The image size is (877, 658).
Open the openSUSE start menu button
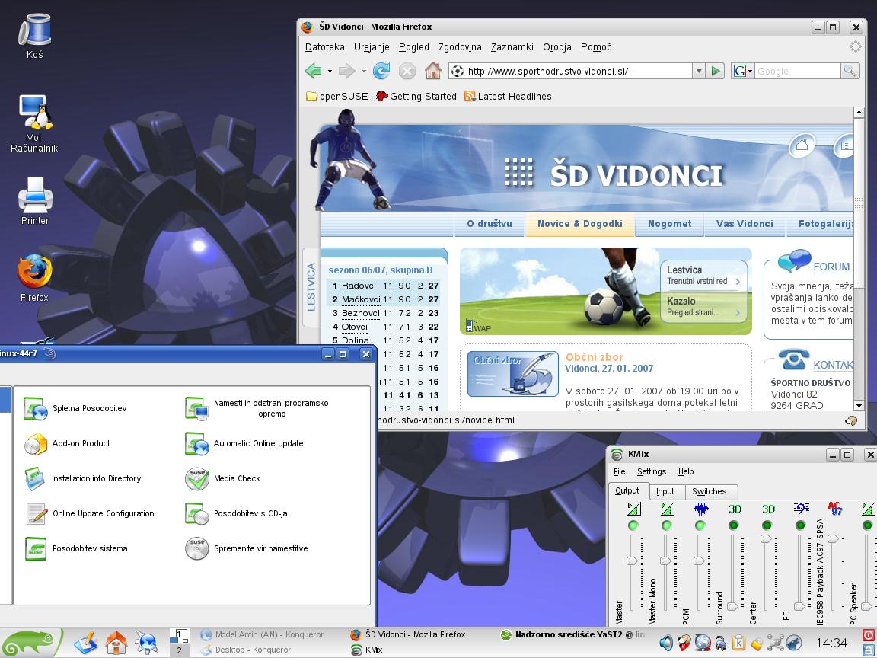pyautogui.click(x=30, y=642)
